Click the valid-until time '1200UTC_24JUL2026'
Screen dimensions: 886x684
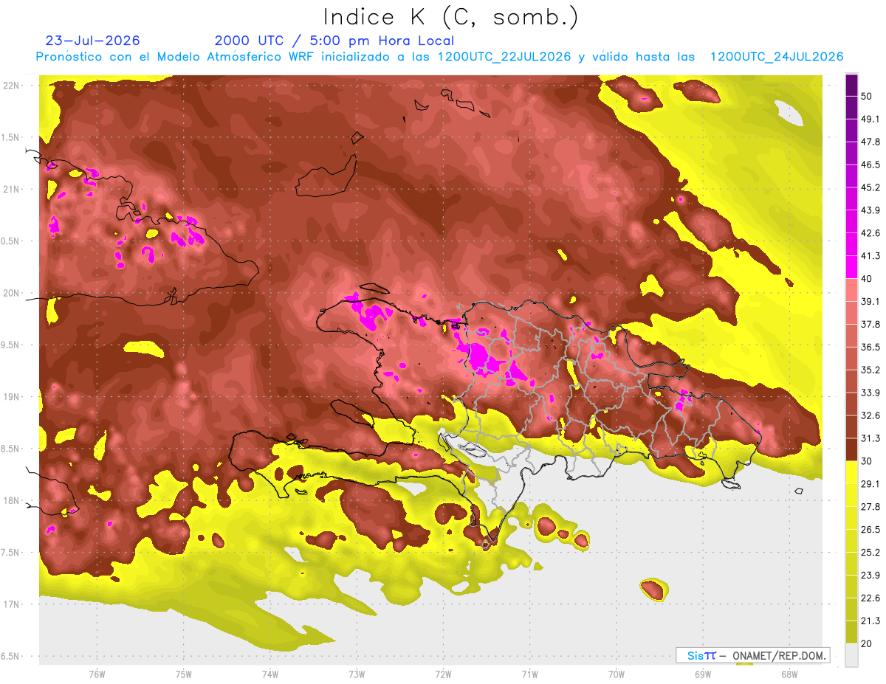point(777,57)
